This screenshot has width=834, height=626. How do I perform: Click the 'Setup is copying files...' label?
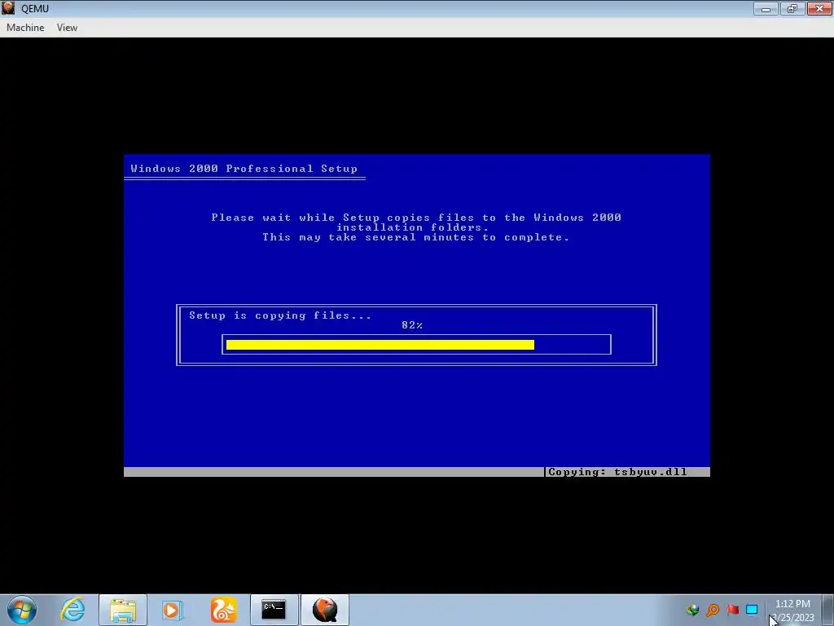tap(280, 315)
